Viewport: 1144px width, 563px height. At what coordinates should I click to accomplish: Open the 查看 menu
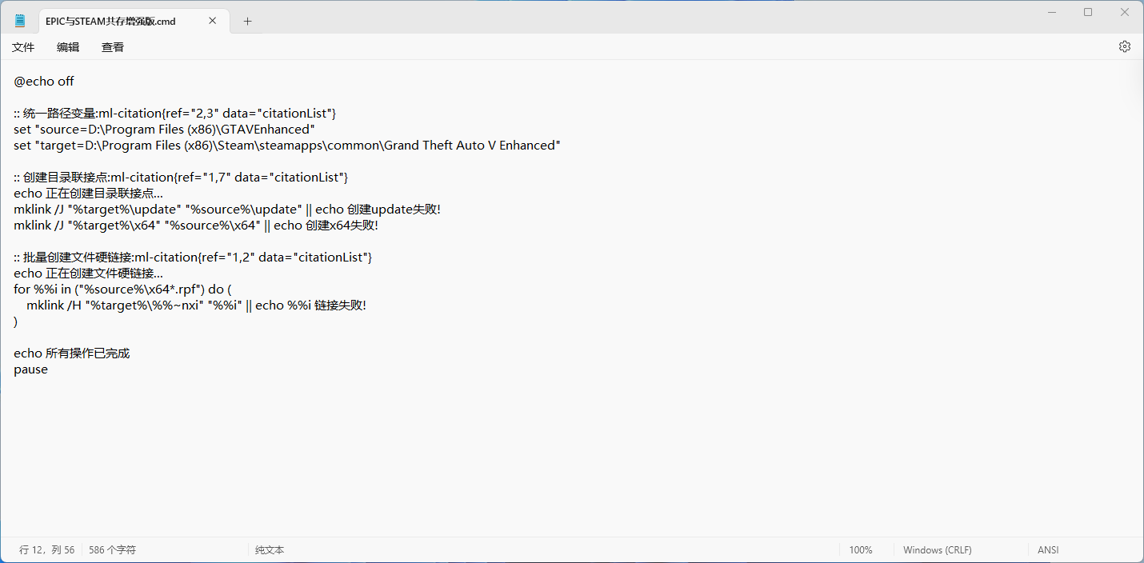(x=113, y=47)
